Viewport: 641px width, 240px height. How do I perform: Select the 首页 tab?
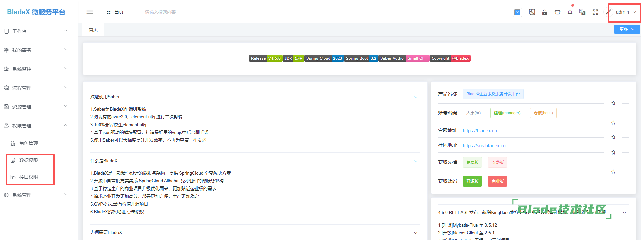pos(93,30)
